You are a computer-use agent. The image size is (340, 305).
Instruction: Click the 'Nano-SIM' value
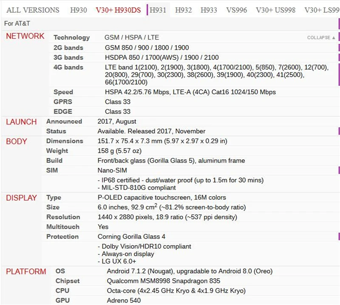[x=112, y=170]
